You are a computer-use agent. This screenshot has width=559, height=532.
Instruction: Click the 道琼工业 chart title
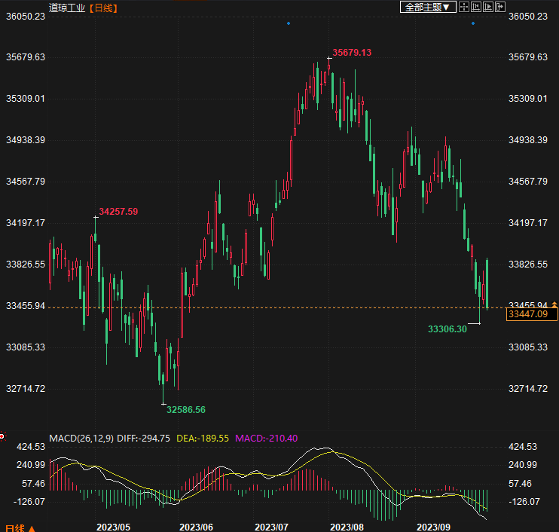66,8
